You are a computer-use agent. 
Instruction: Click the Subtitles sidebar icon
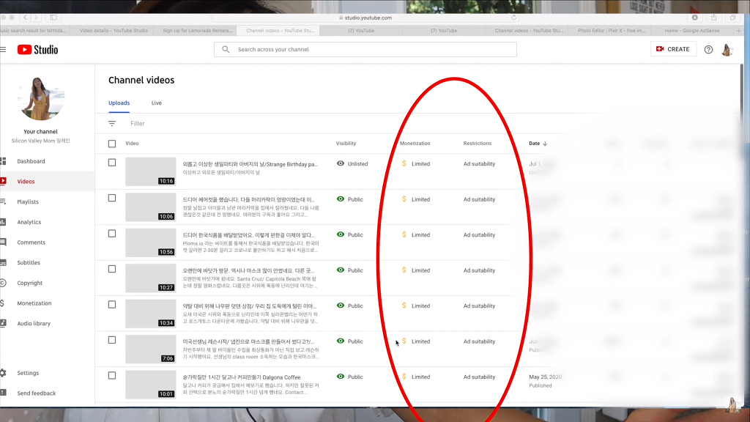pyautogui.click(x=4, y=263)
